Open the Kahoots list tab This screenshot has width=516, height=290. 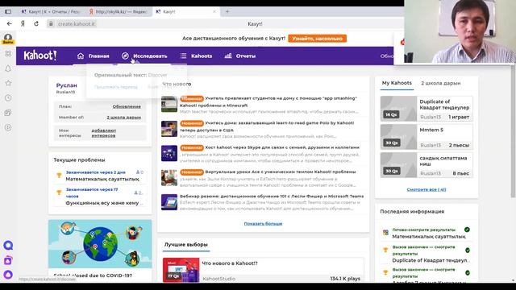[196, 56]
